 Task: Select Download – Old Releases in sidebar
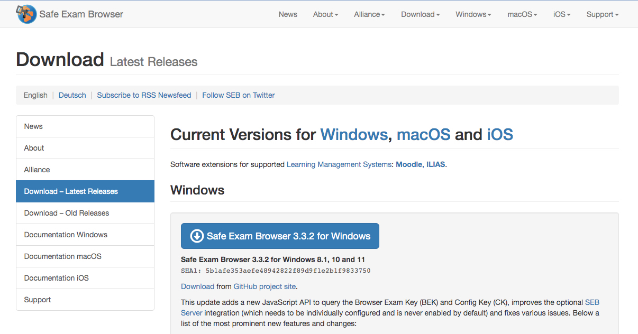pyautogui.click(x=67, y=213)
